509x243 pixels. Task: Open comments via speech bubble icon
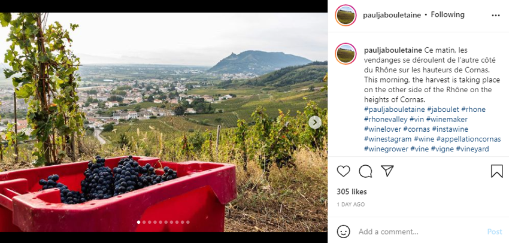[365, 172]
